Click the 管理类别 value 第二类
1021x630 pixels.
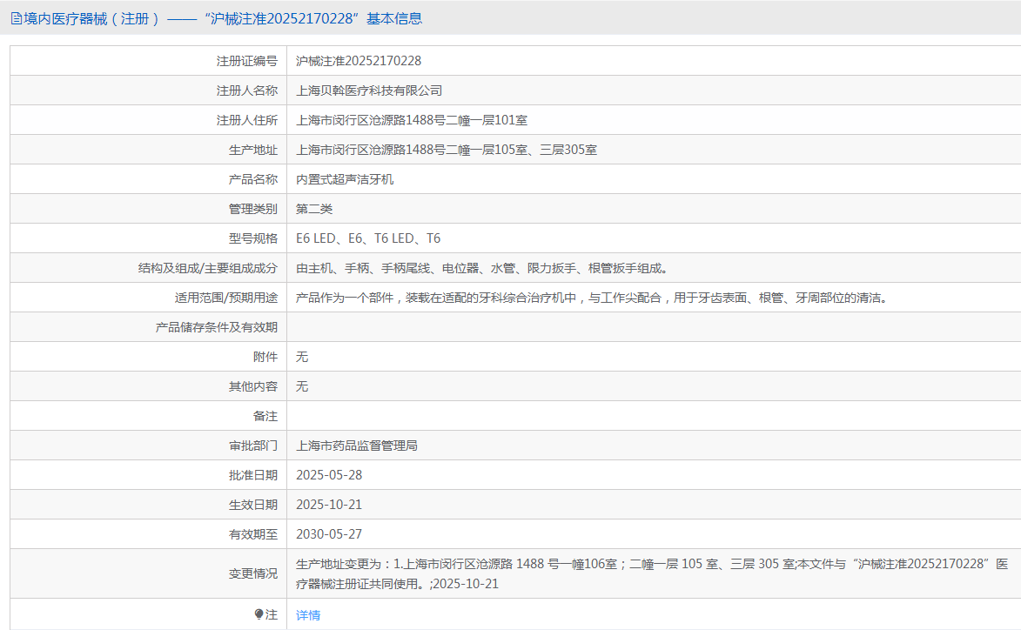tap(314, 209)
